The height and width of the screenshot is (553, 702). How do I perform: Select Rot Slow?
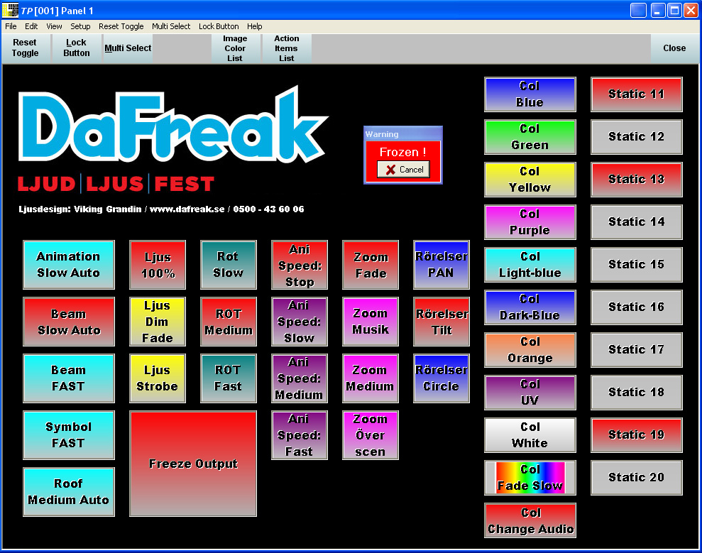pos(229,265)
